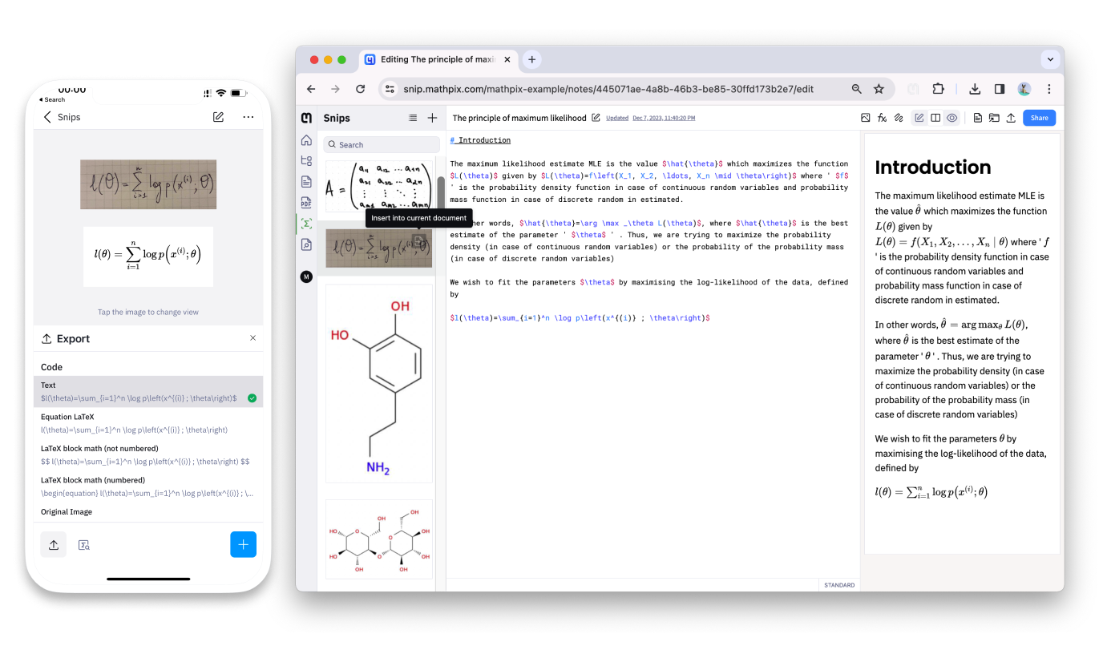Click the export upload icon next to Share
The image size is (1103, 662).
[x=1012, y=117]
